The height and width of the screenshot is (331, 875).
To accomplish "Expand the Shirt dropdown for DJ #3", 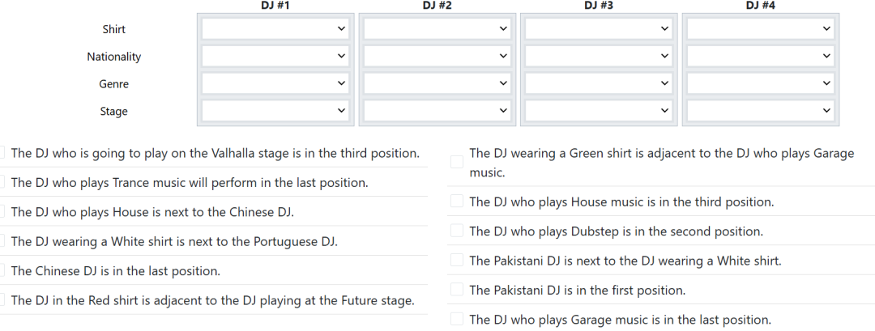I will coord(599,29).
